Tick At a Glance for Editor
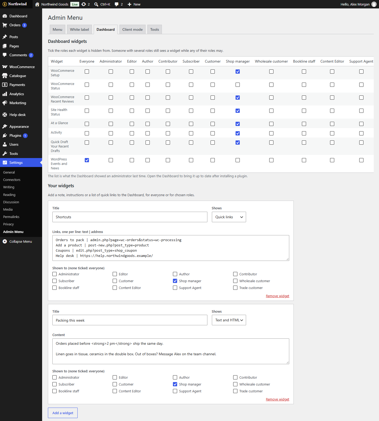The height and width of the screenshot is (421, 379). (x=132, y=124)
